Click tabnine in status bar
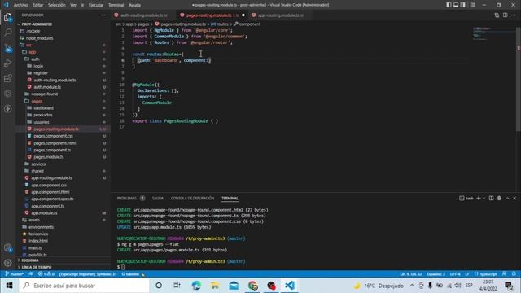The image size is (521, 293). (x=133, y=274)
